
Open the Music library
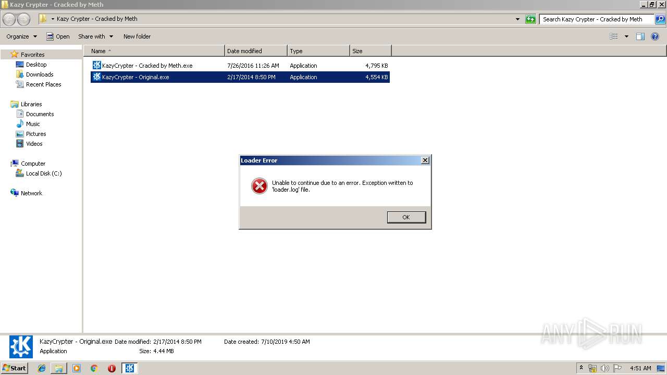point(33,124)
